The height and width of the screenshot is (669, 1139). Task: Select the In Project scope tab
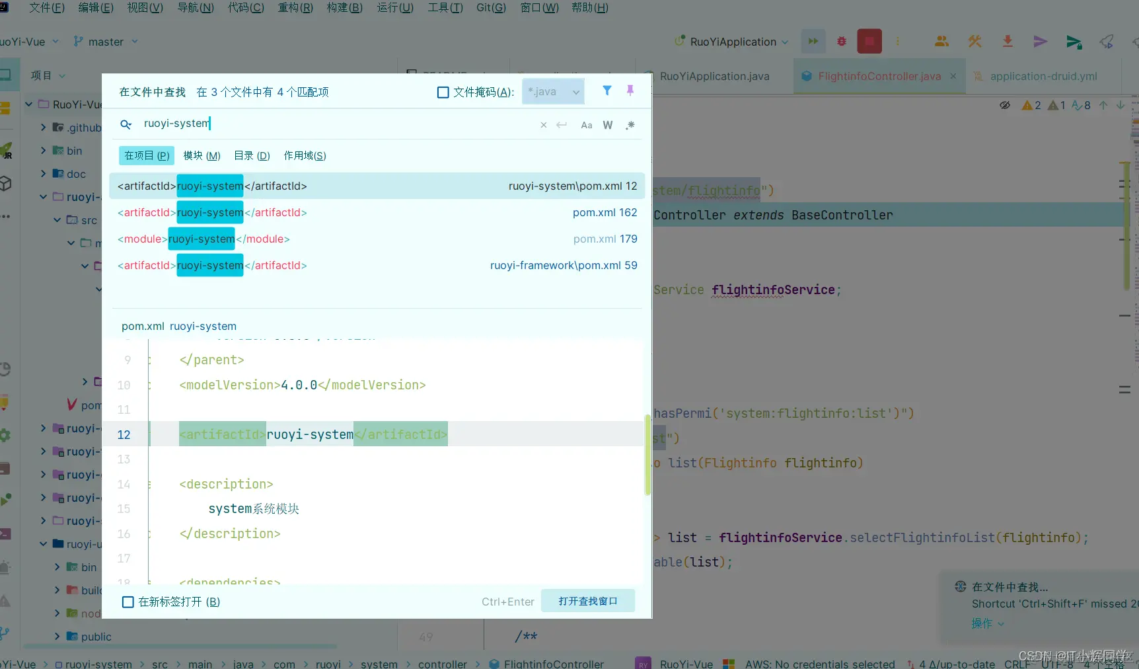pos(147,156)
